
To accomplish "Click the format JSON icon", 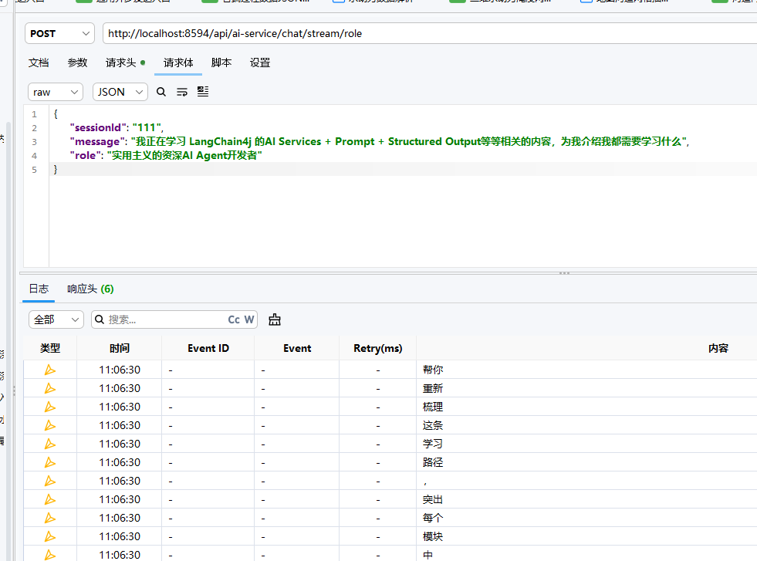I will pyautogui.click(x=203, y=92).
